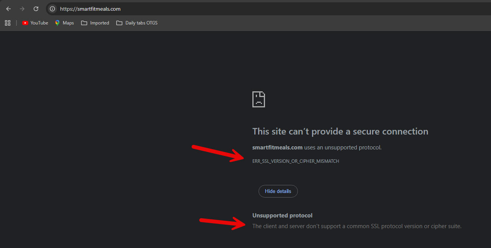Open the YouTube bookmark
491x248 pixels.
point(35,23)
